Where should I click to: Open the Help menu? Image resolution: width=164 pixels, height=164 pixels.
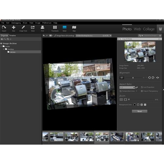click(55, 23)
